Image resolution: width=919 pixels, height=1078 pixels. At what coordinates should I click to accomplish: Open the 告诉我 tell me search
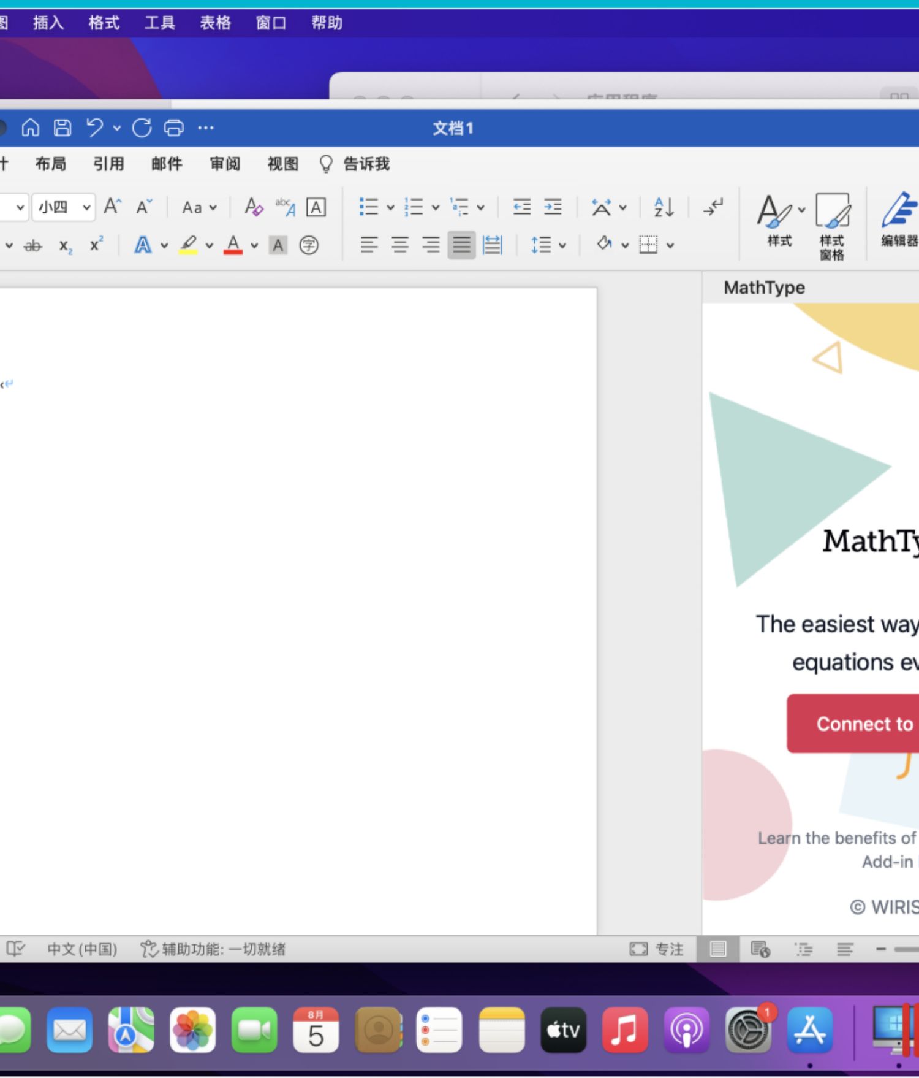coord(354,164)
